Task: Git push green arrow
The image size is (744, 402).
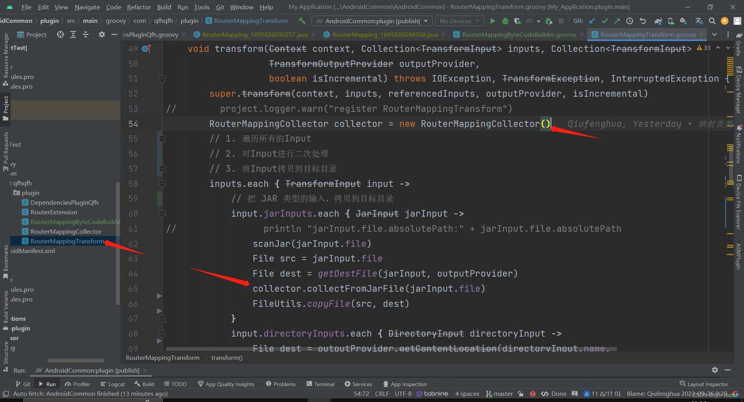Action: pyautogui.click(x=617, y=21)
